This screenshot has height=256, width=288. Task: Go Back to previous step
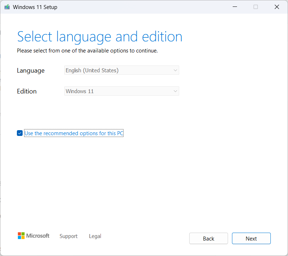click(209, 238)
